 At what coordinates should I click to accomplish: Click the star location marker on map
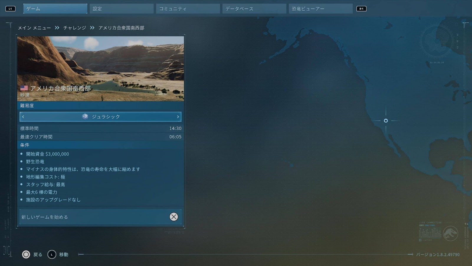386,121
